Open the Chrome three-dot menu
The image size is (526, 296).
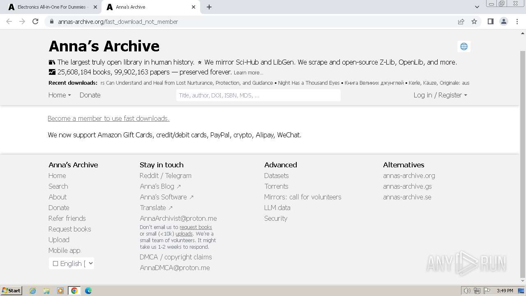[x=517, y=21]
